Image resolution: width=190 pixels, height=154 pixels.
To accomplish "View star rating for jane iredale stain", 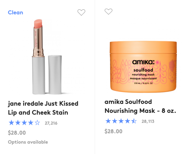I will click(x=24, y=123).
